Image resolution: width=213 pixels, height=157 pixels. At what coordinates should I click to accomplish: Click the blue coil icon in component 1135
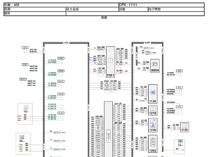153,93
